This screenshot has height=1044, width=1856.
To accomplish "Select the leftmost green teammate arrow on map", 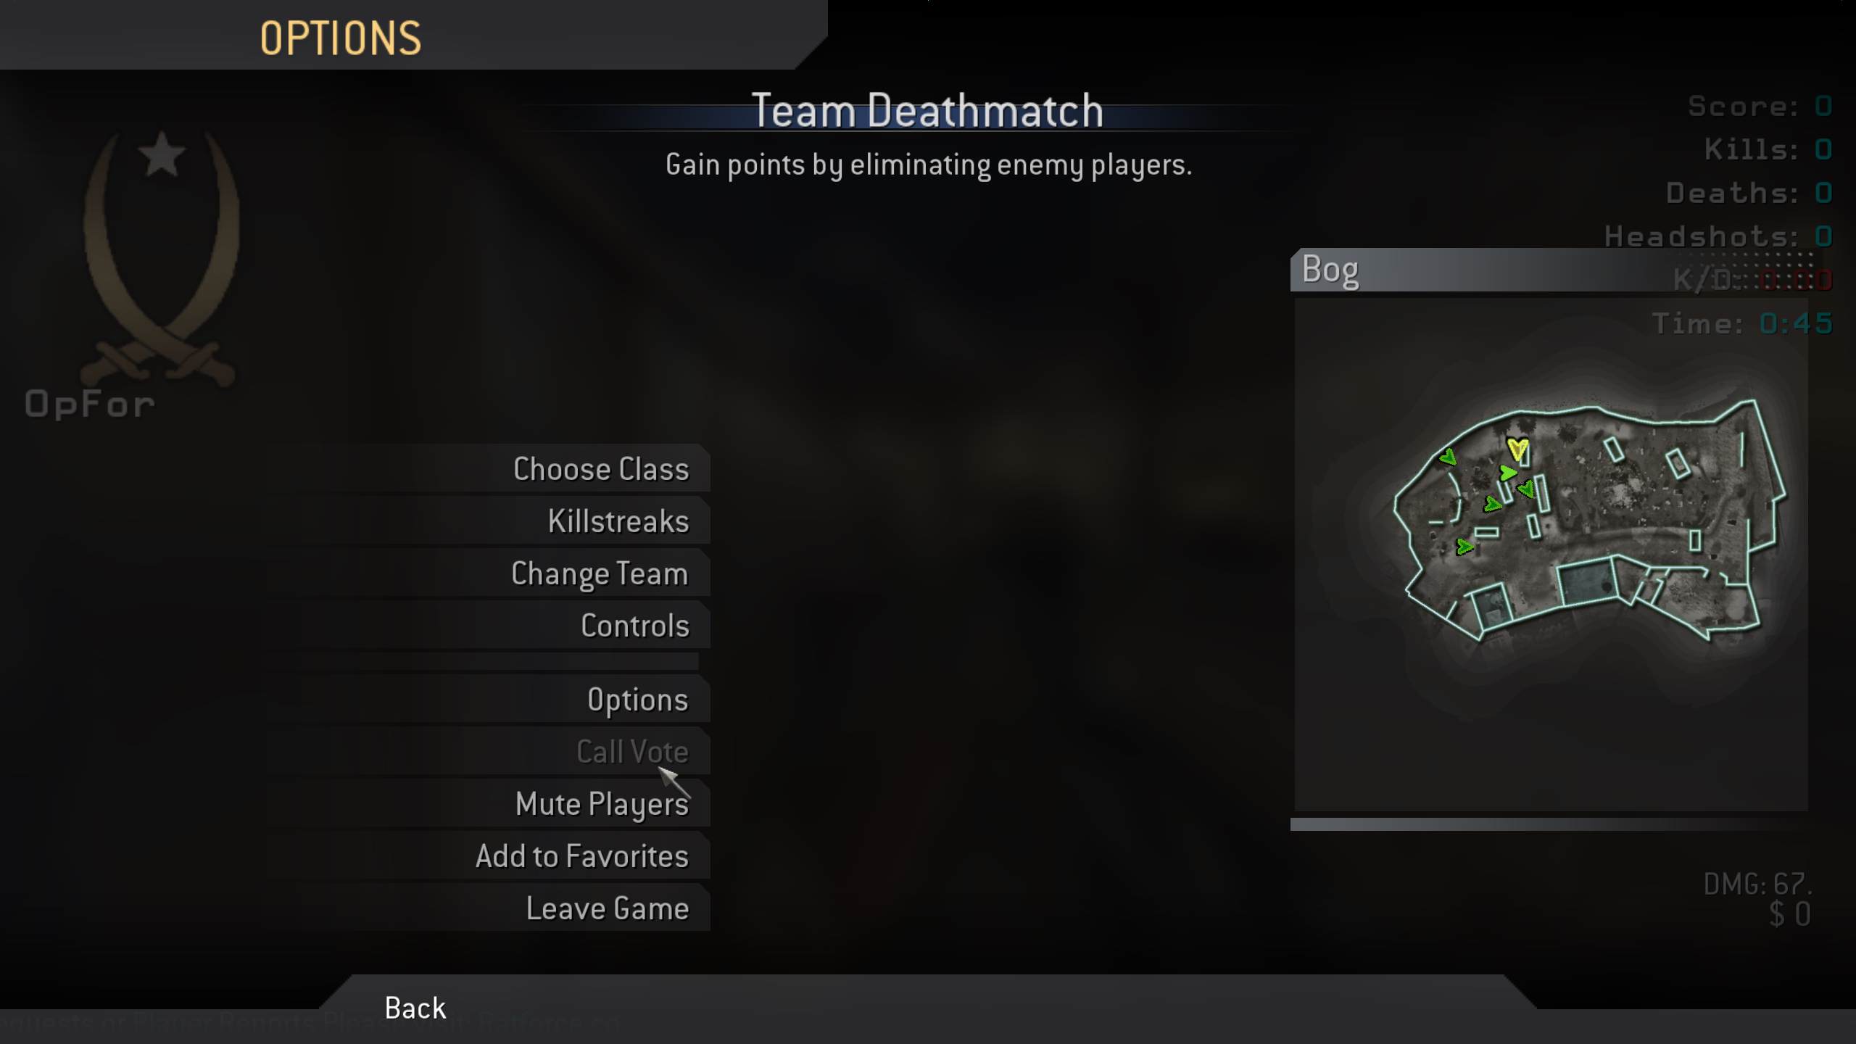I will (x=1448, y=457).
